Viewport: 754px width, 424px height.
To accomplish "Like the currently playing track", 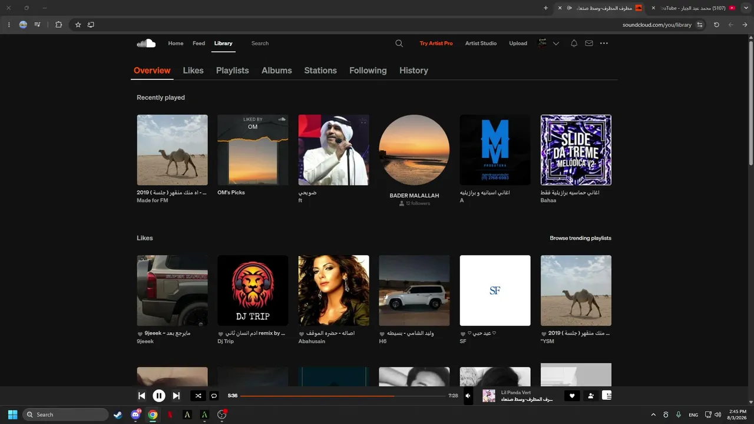I will pos(572,396).
